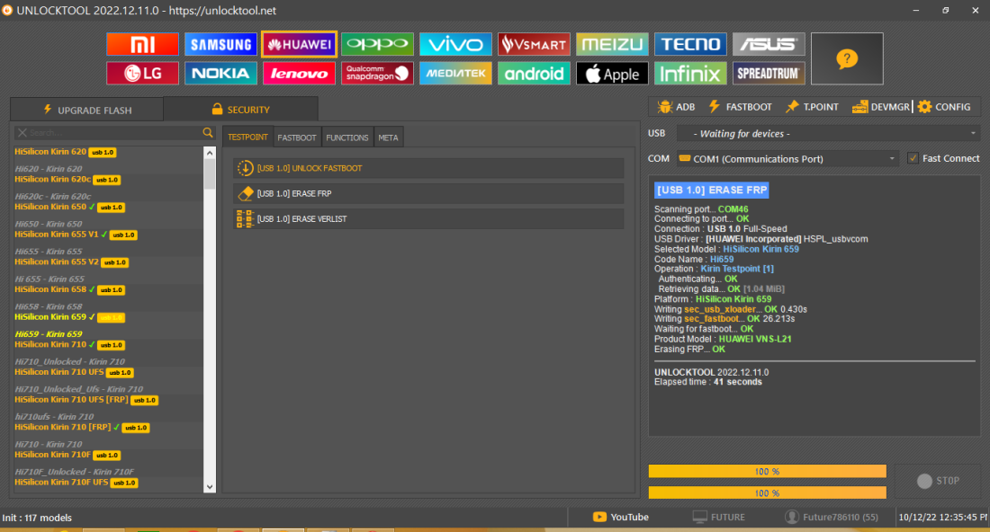The height and width of the screenshot is (532, 990).
Task: Select the Spreadtrum brand logo
Action: coord(769,73)
